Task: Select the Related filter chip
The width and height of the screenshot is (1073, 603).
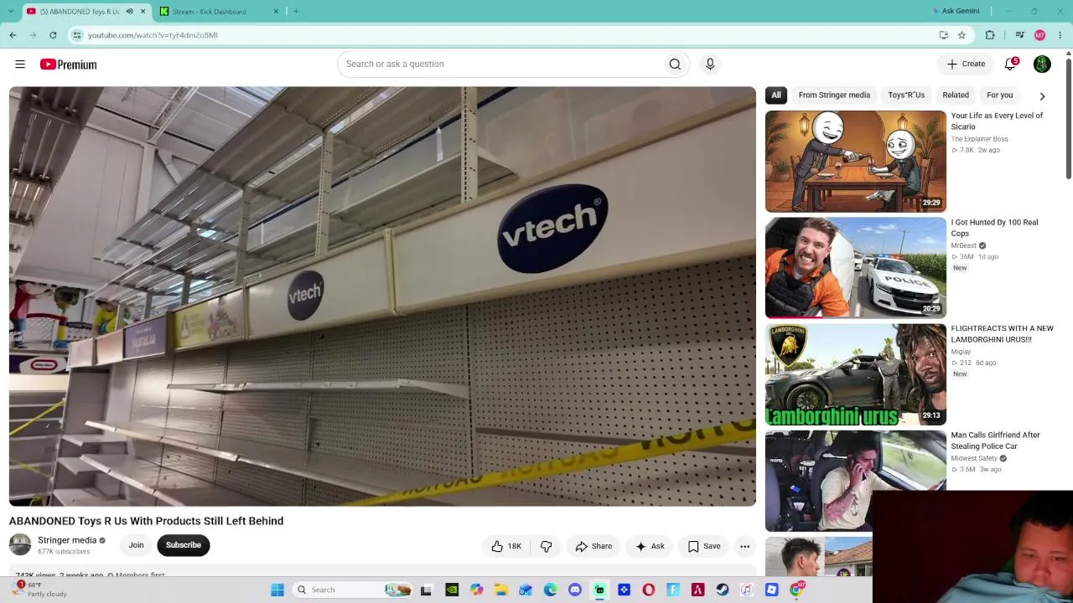Action: pos(956,95)
